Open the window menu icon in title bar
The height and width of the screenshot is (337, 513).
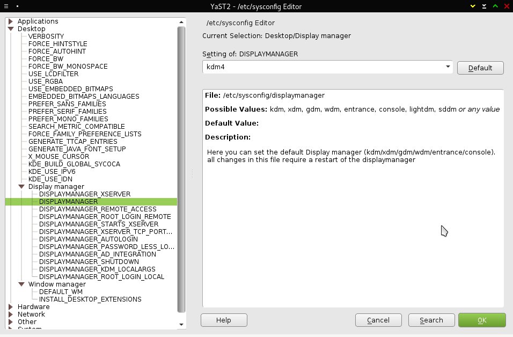[x=6, y=6]
